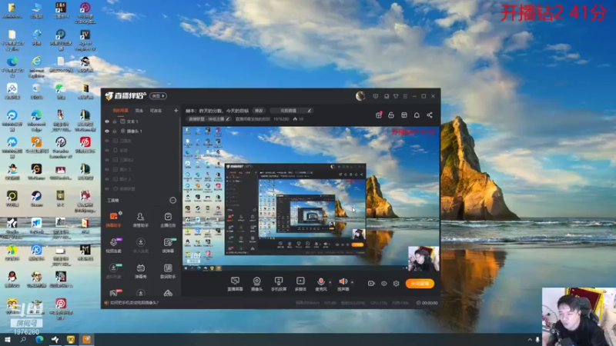Add a 手机投屏 phone casting source
This screenshot has width=616, height=346.
pyautogui.click(x=279, y=283)
